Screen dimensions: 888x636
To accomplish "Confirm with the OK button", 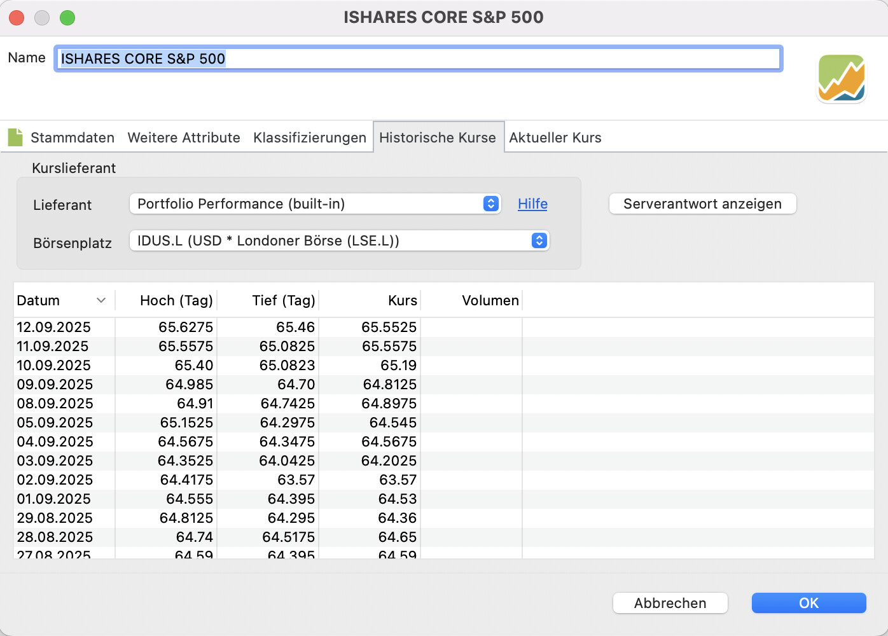I will click(808, 603).
